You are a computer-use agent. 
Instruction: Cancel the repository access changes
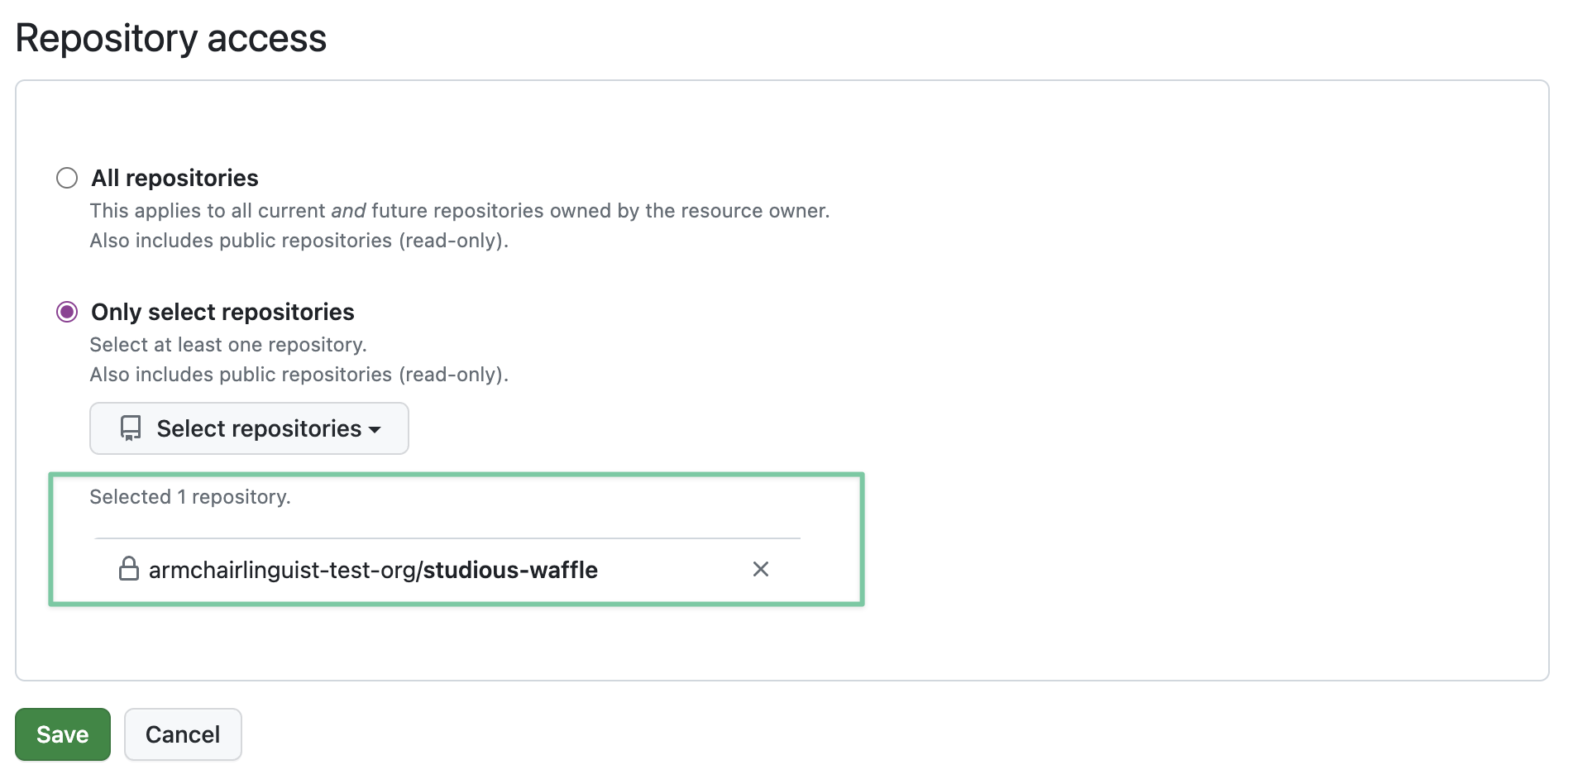point(182,734)
